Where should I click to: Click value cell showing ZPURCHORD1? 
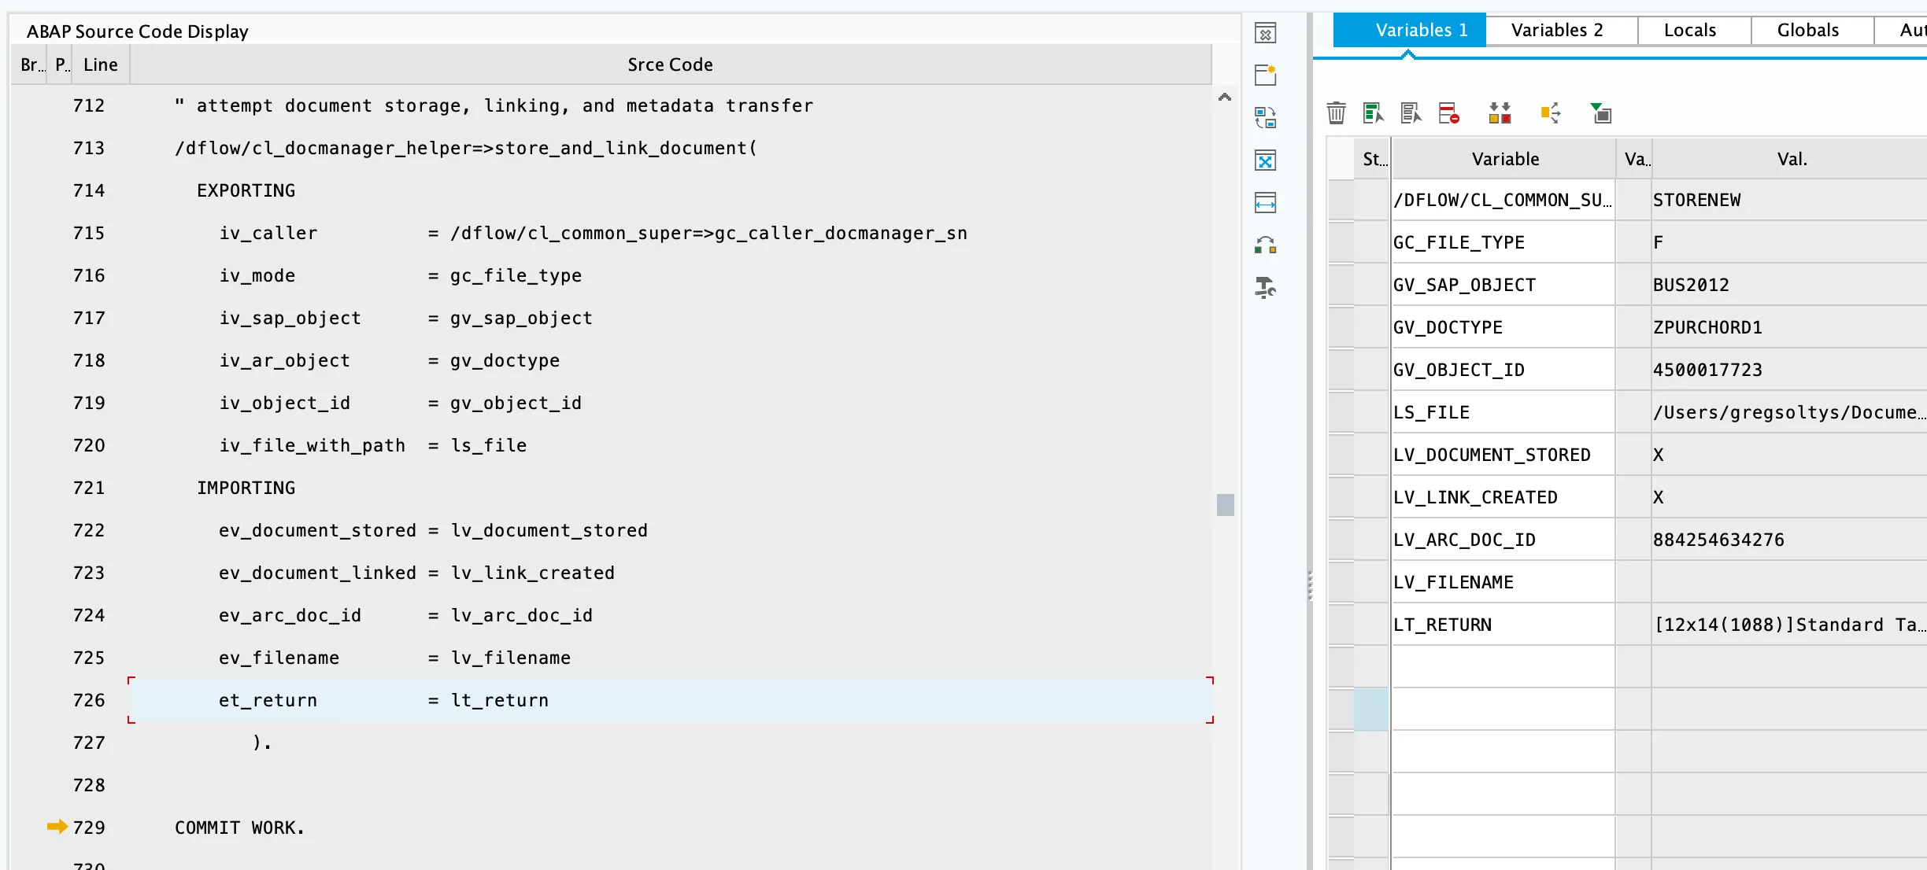[x=1789, y=327]
